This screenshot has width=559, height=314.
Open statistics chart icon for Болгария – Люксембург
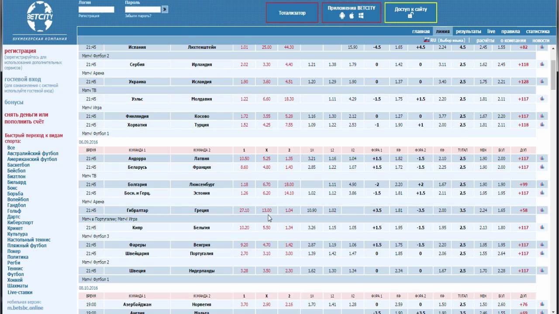click(542, 184)
